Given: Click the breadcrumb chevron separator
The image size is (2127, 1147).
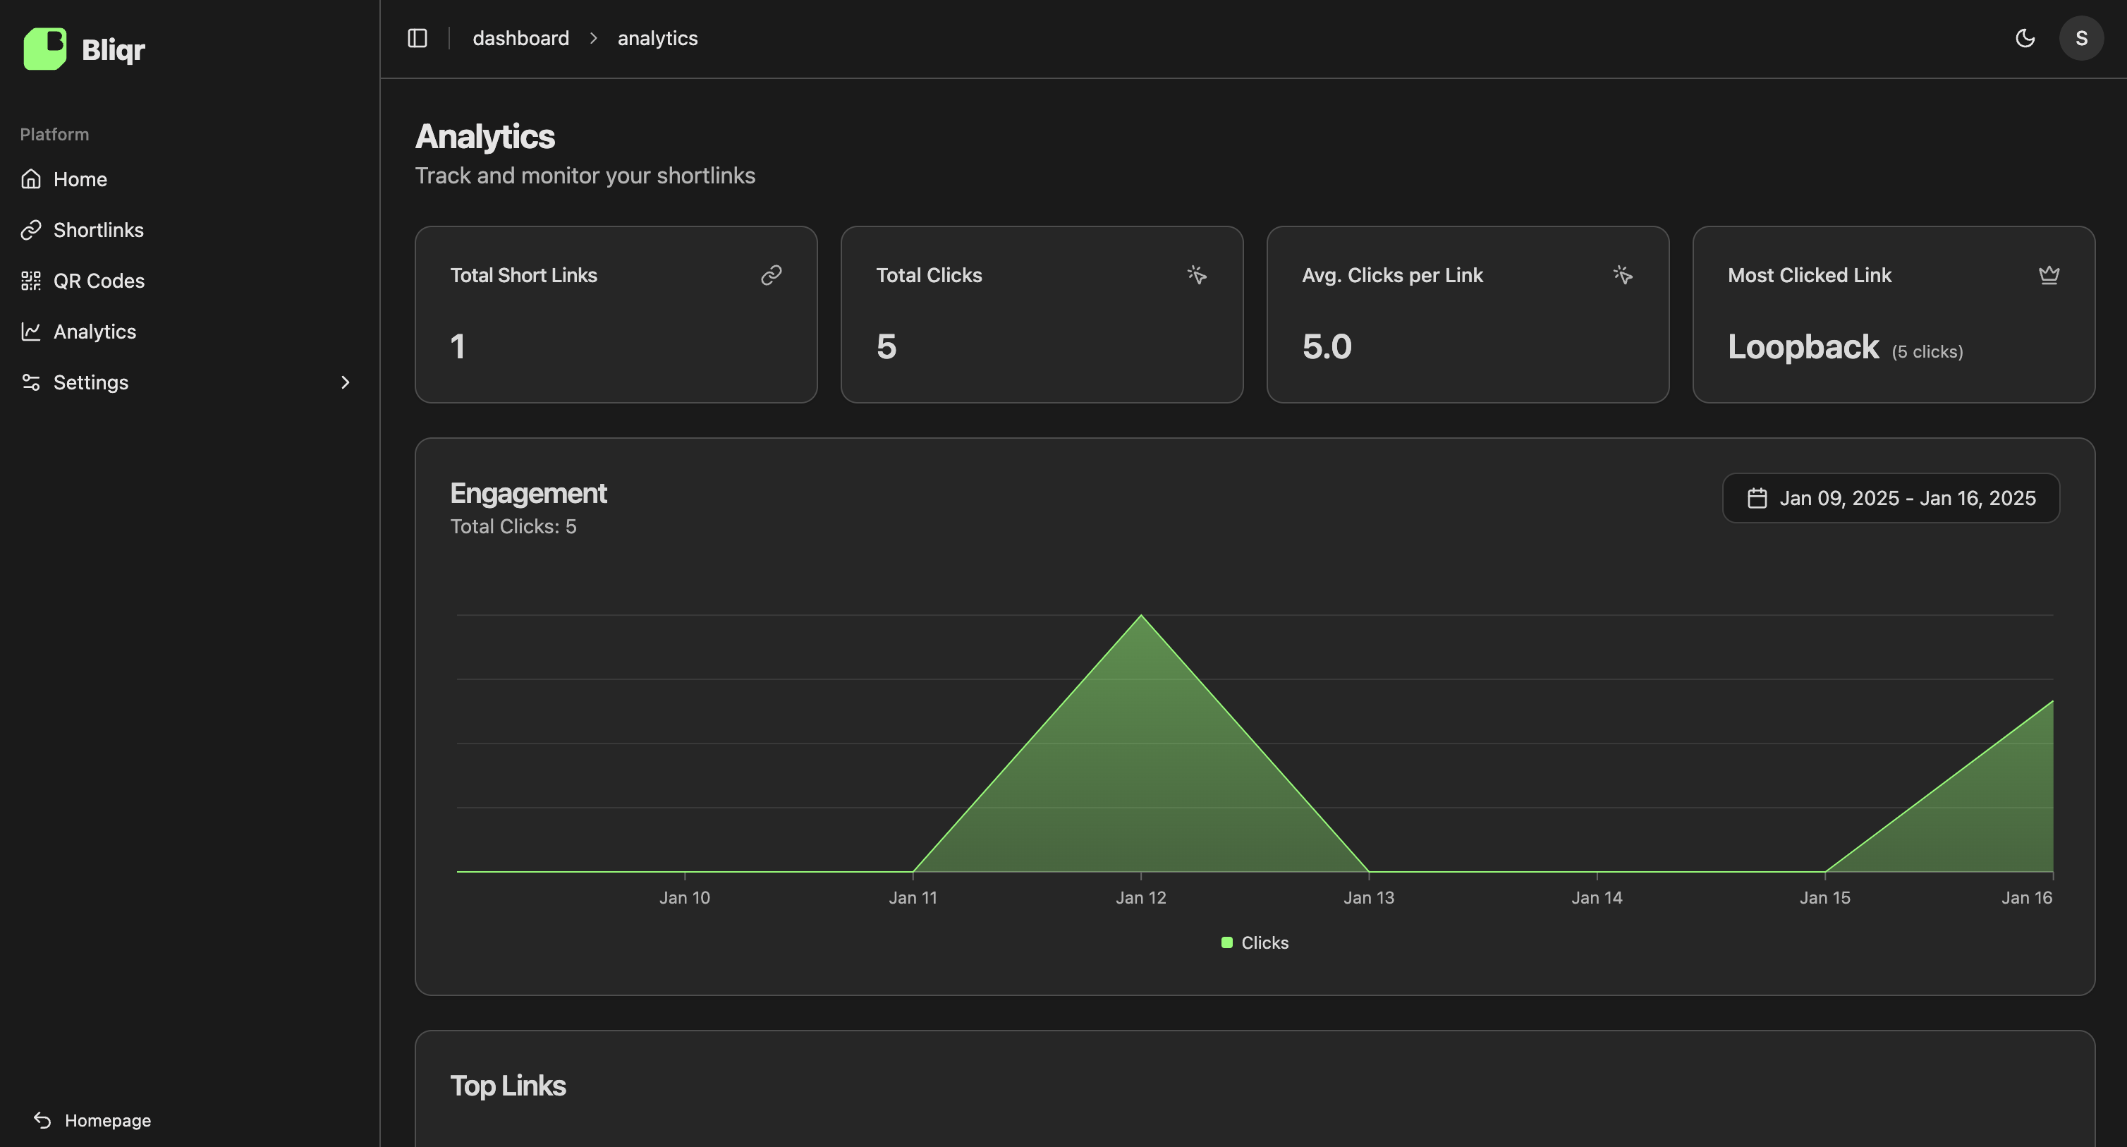Looking at the screenshot, I should coord(594,38).
